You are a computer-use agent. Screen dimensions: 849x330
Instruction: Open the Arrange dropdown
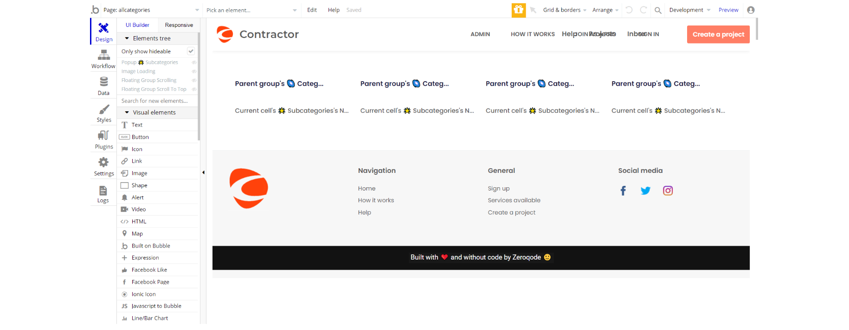(x=605, y=10)
